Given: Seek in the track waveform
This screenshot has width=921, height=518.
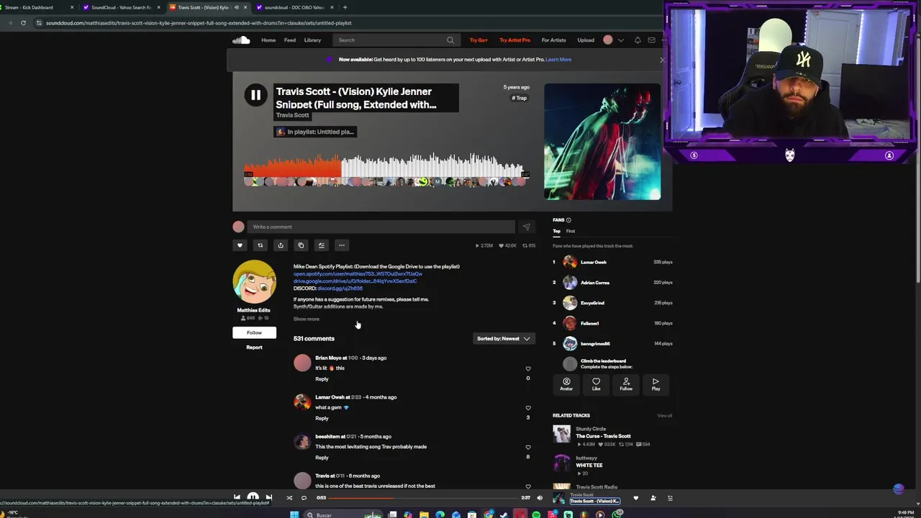Looking at the screenshot, I should click(386, 167).
